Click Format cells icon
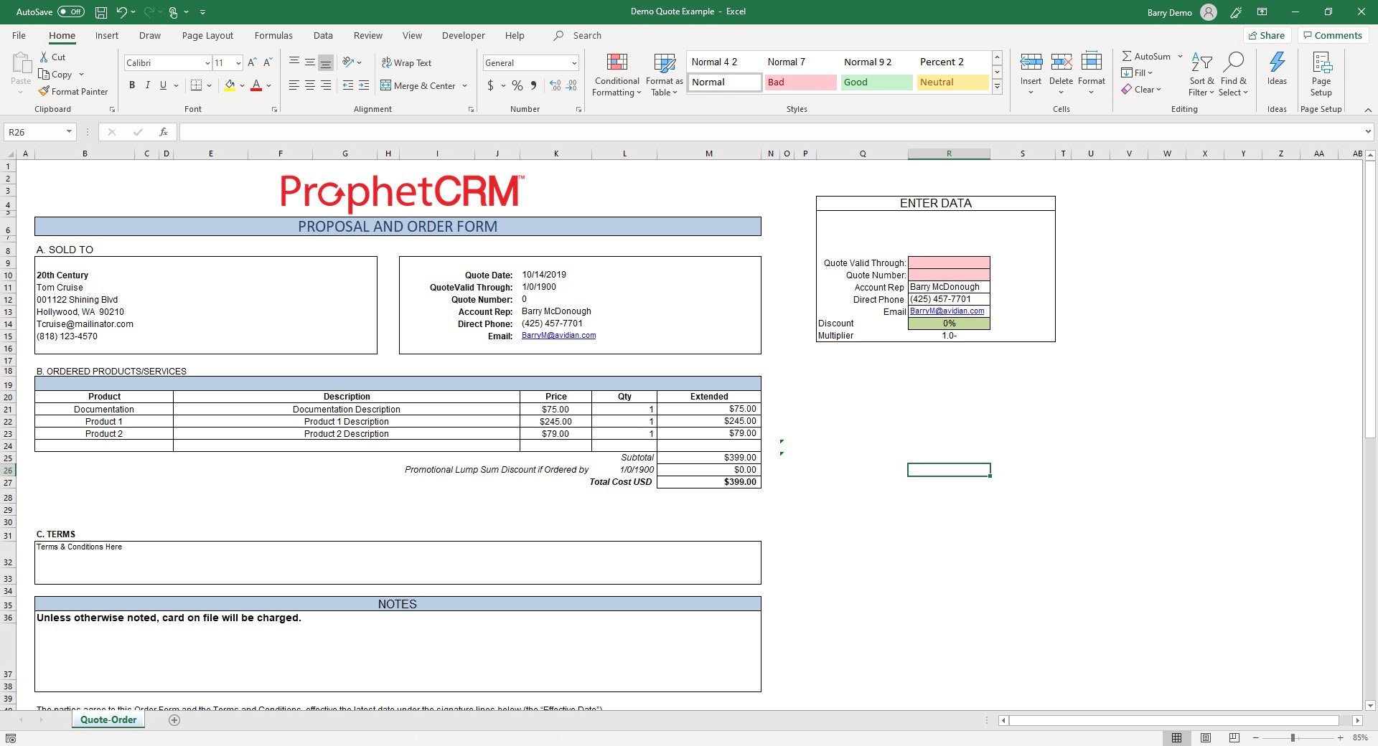Image resolution: width=1378 pixels, height=746 pixels. [1091, 63]
